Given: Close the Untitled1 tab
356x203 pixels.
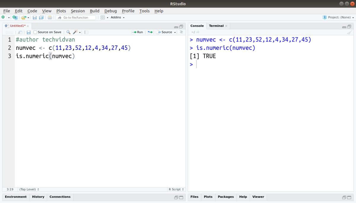Looking at the screenshot, I should click(28, 26).
